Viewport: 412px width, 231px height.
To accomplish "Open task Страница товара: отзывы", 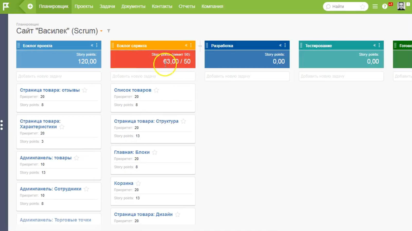I will tap(50, 90).
